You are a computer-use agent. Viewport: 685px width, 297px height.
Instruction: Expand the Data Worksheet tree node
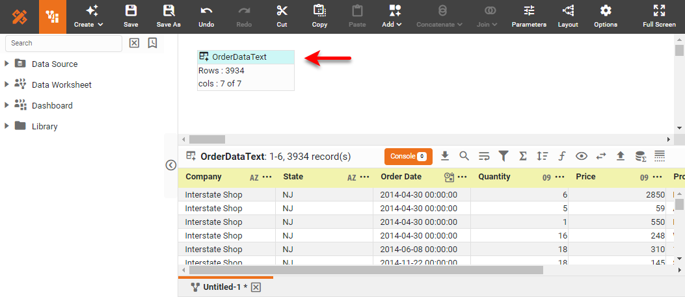coord(7,84)
